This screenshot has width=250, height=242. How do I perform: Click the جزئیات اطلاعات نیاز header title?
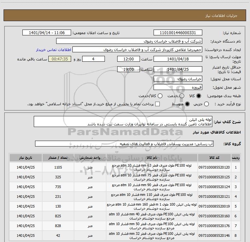[x=221, y=16]
